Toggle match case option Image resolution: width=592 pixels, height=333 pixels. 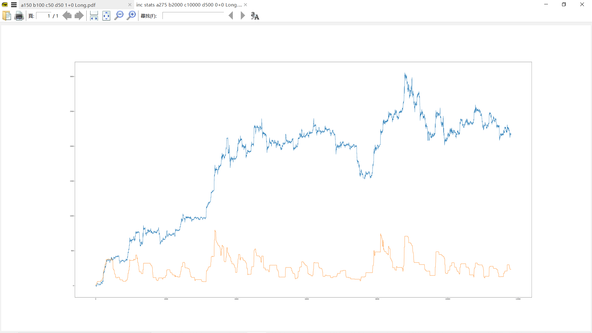[255, 16]
